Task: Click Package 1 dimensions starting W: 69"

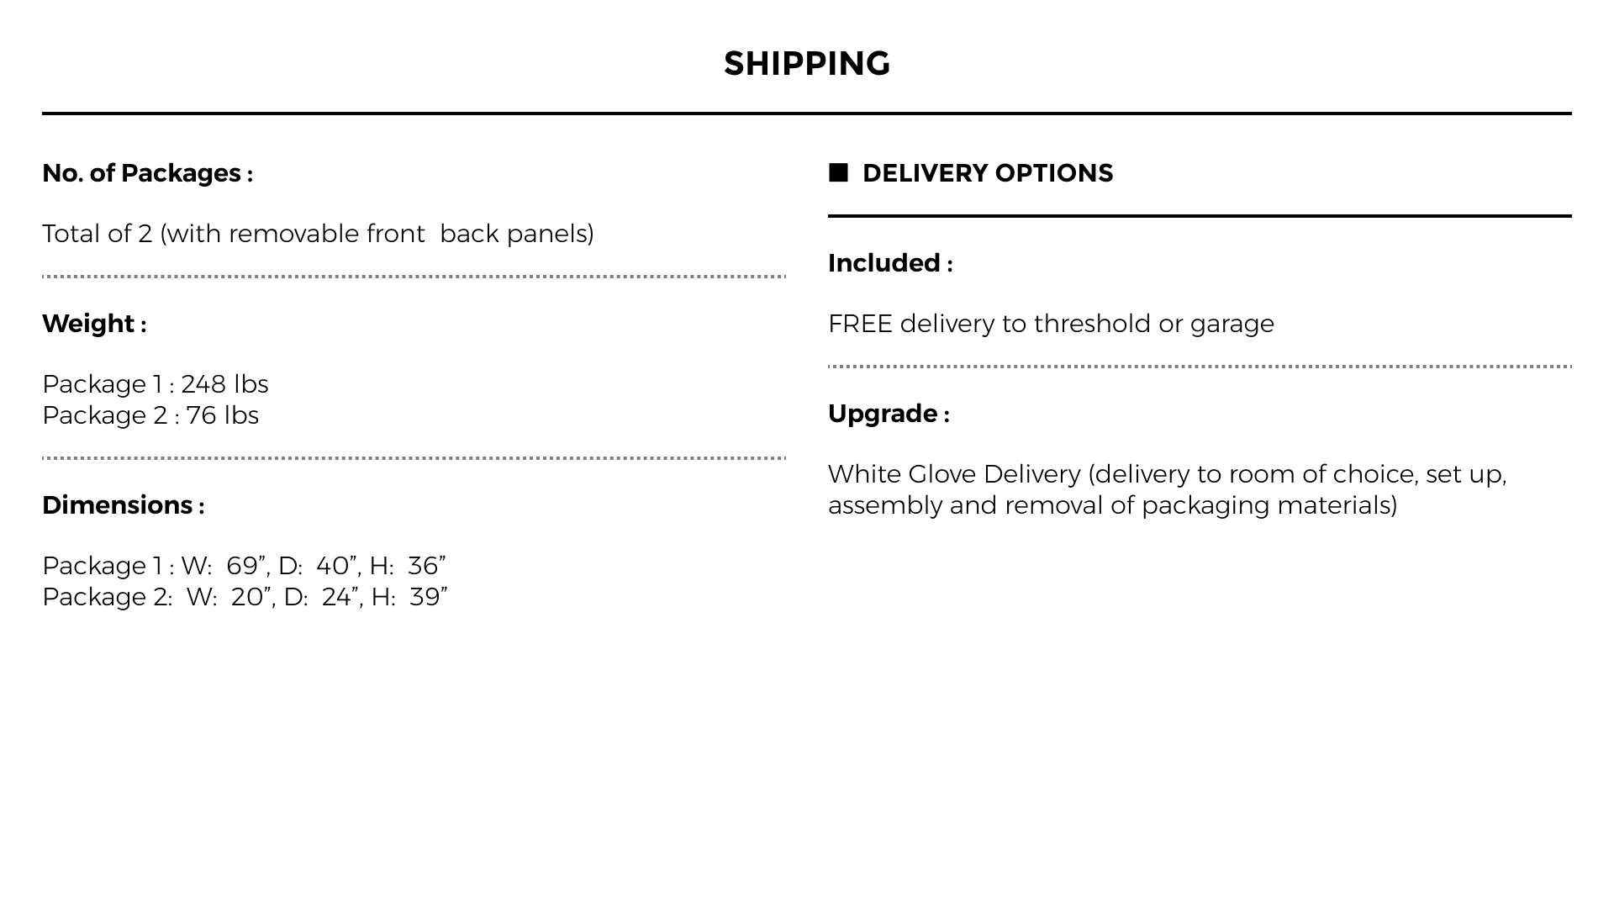Action: [x=244, y=566]
